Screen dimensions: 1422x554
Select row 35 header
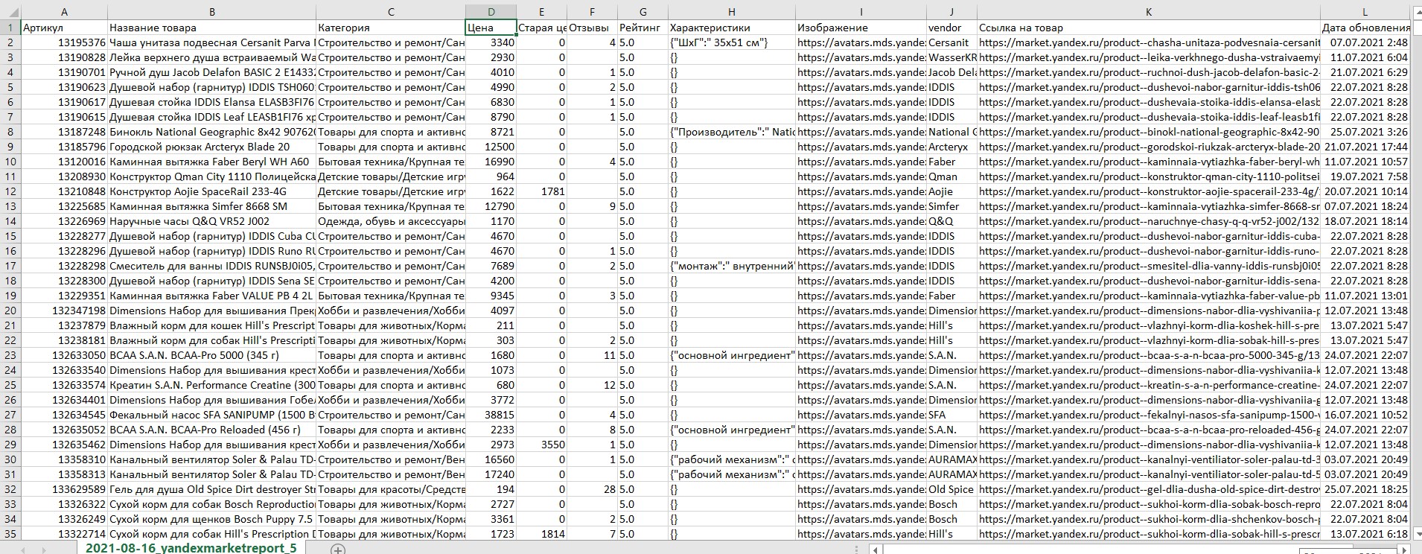(10, 534)
